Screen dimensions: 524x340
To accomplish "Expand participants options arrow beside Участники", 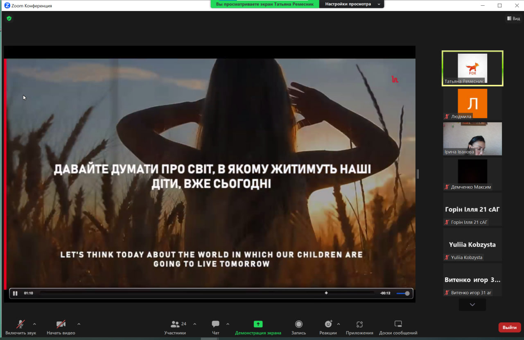I will click(194, 324).
